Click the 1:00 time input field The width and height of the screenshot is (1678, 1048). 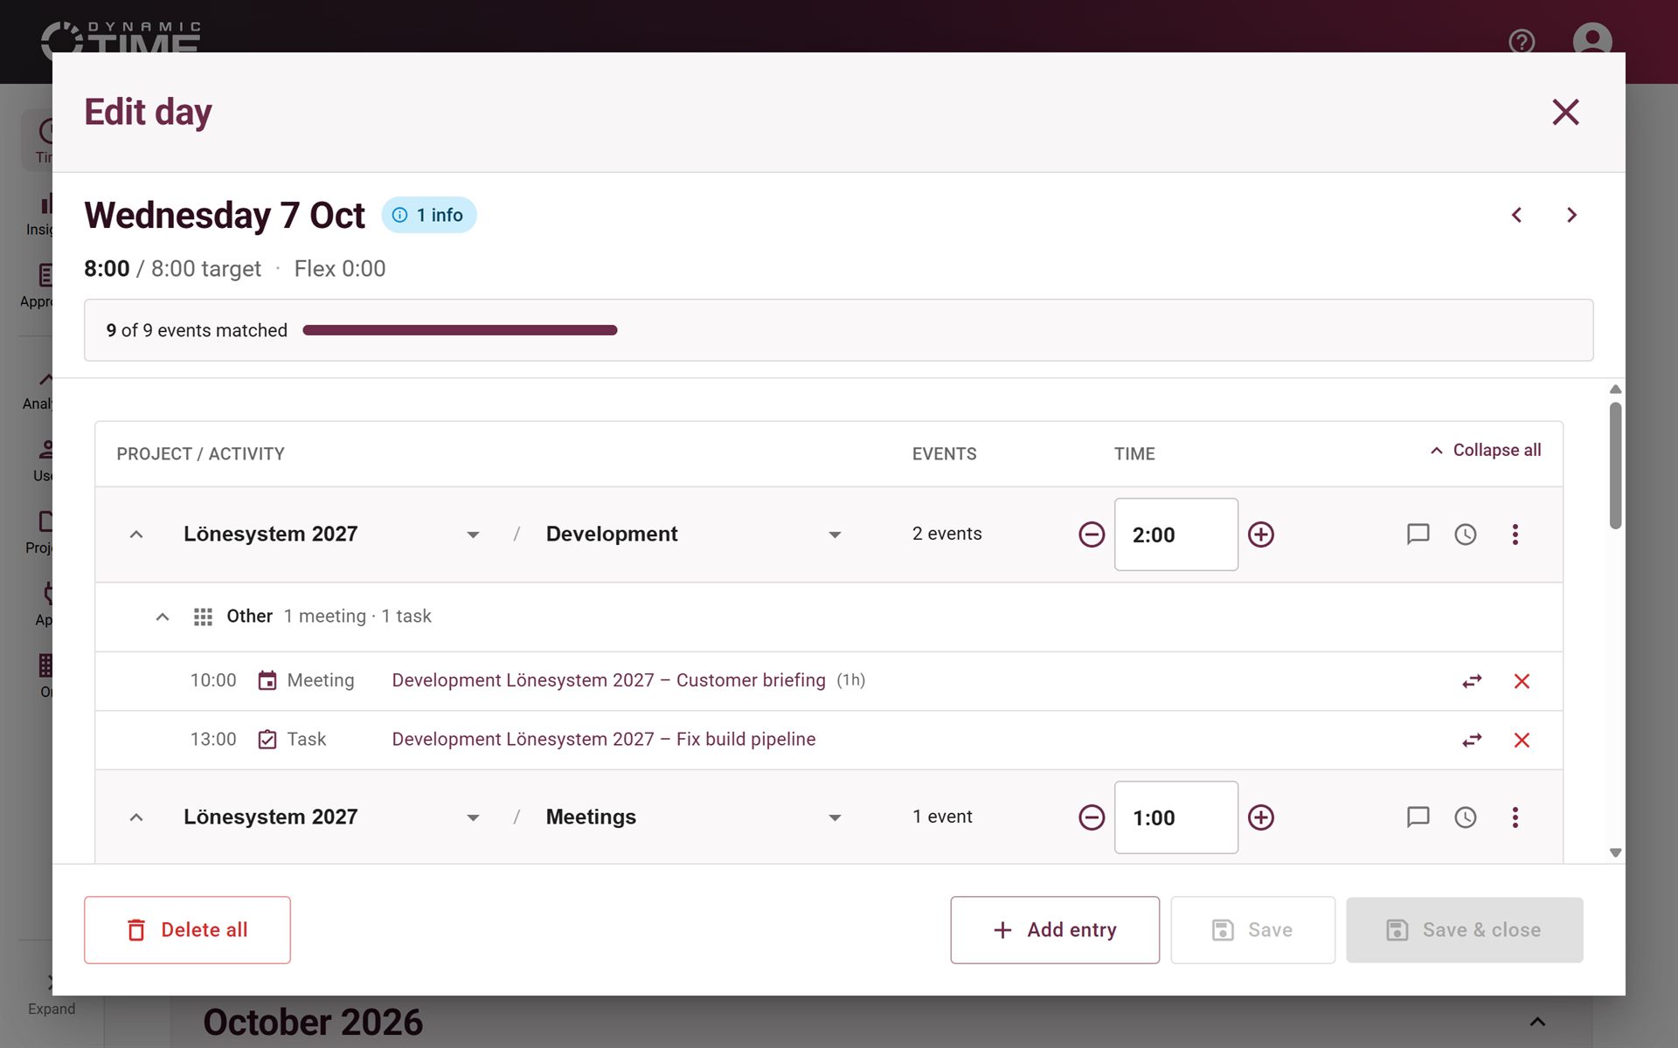(1175, 817)
